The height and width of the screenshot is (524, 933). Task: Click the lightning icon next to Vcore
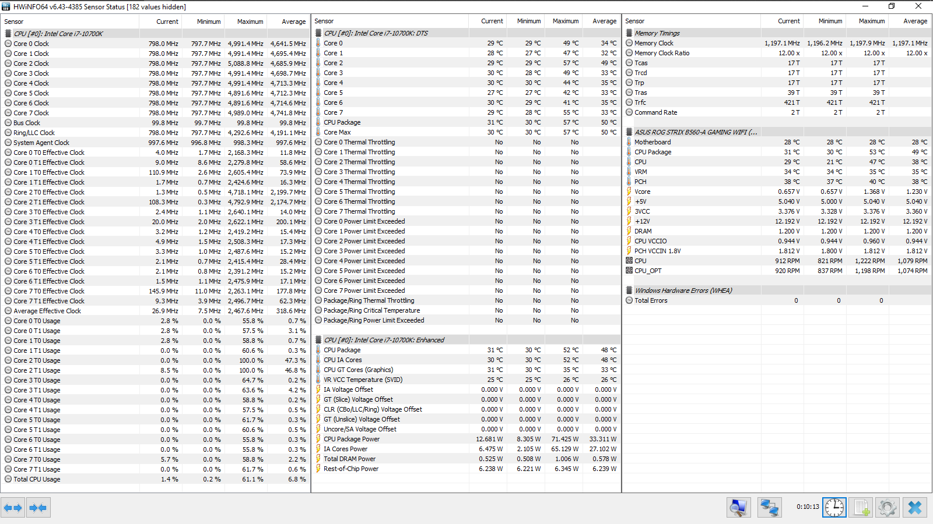click(x=629, y=192)
